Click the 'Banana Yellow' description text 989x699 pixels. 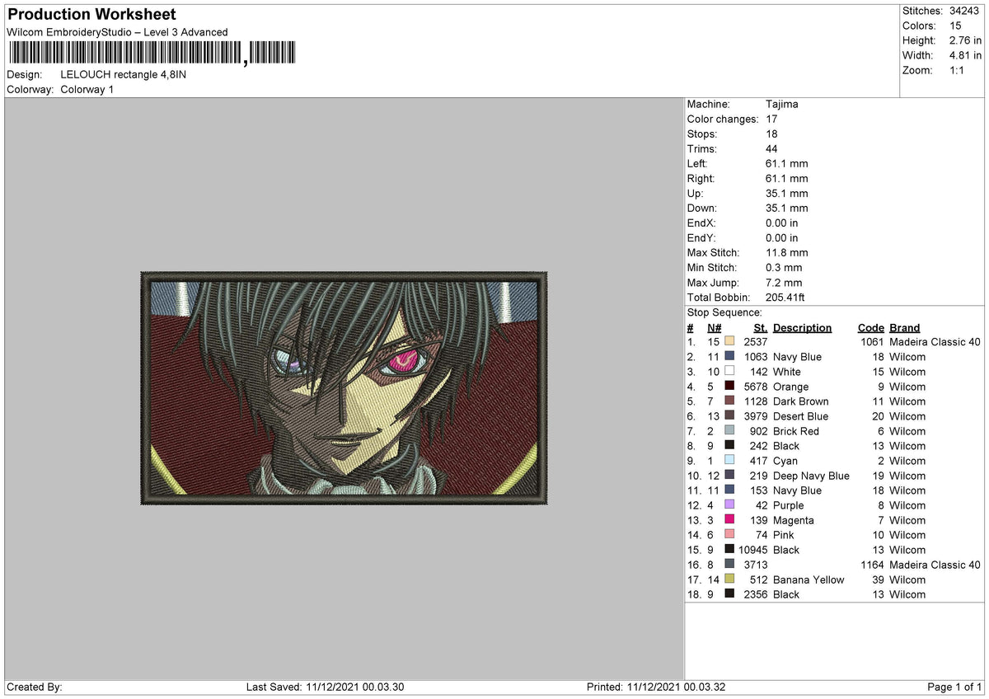point(809,579)
